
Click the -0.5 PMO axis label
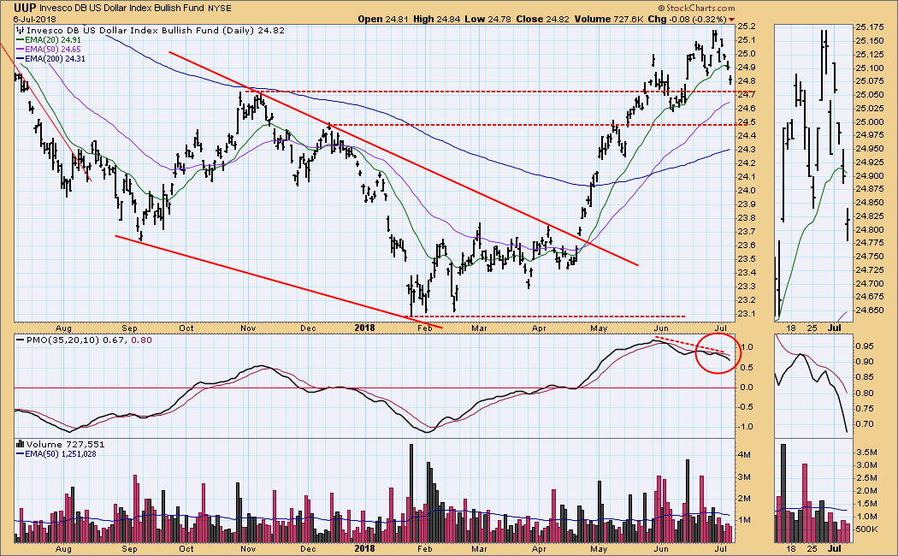pyautogui.click(x=745, y=406)
